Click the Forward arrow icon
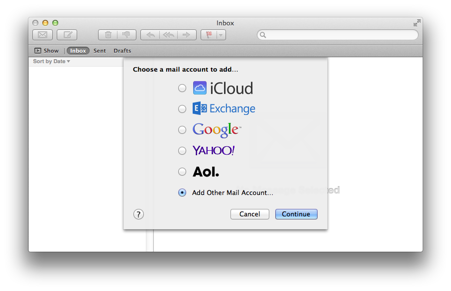Image resolution: width=451 pixels, height=291 pixels. (187, 35)
